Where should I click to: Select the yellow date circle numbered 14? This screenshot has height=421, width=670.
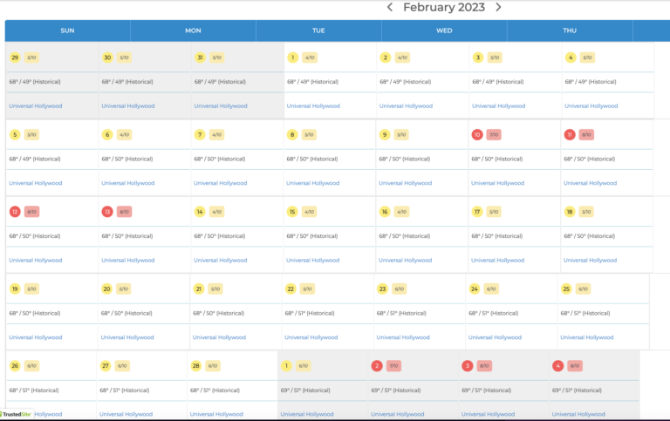[200, 212]
